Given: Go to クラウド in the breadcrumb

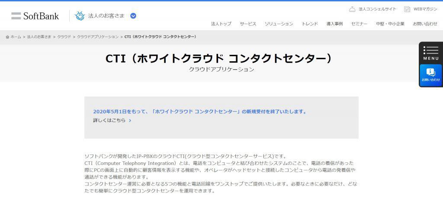Looking at the screenshot, I should tap(64, 37).
